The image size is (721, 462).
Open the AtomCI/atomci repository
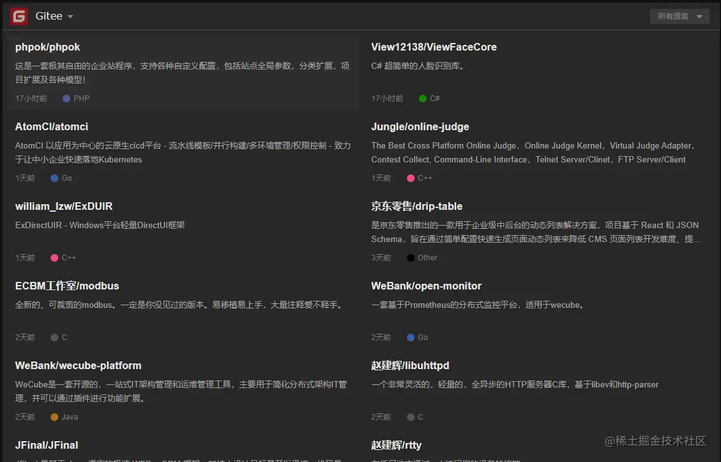[x=51, y=127]
